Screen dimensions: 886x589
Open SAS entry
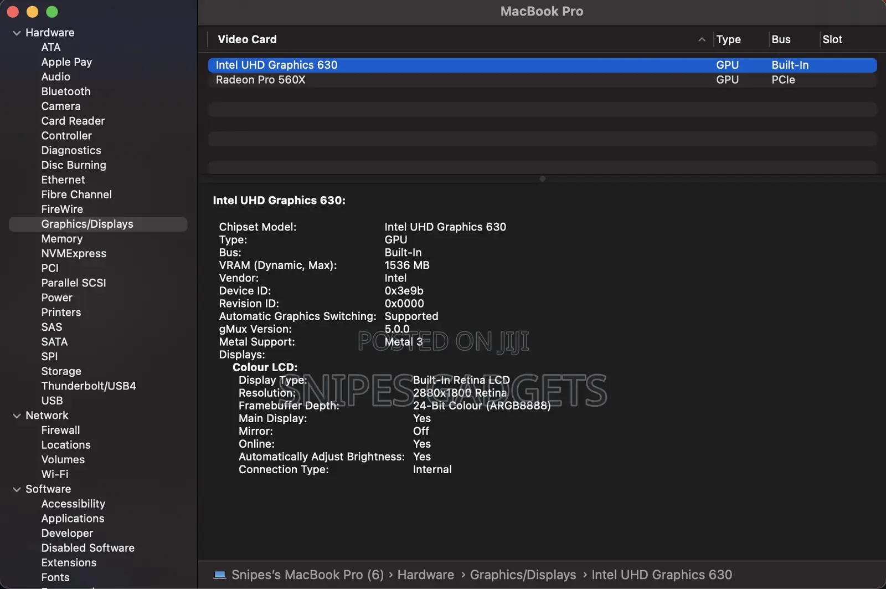(x=51, y=327)
